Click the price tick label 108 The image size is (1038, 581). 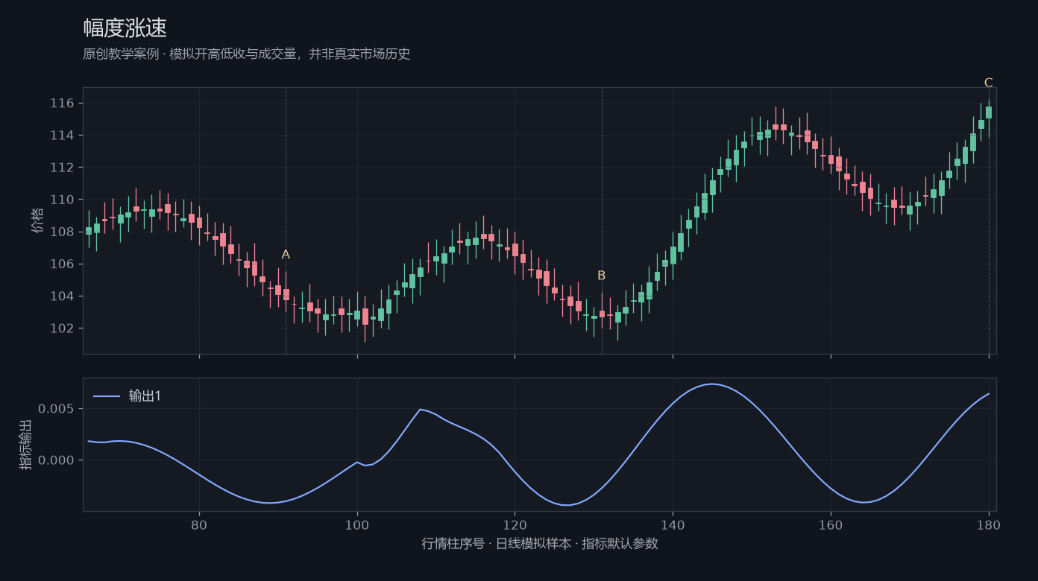coord(63,232)
